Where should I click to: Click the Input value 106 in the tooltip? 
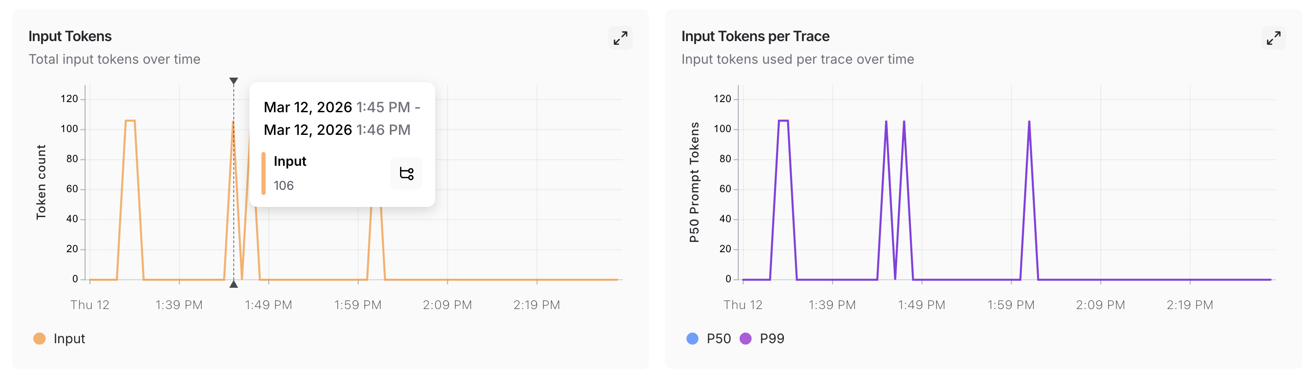click(284, 186)
